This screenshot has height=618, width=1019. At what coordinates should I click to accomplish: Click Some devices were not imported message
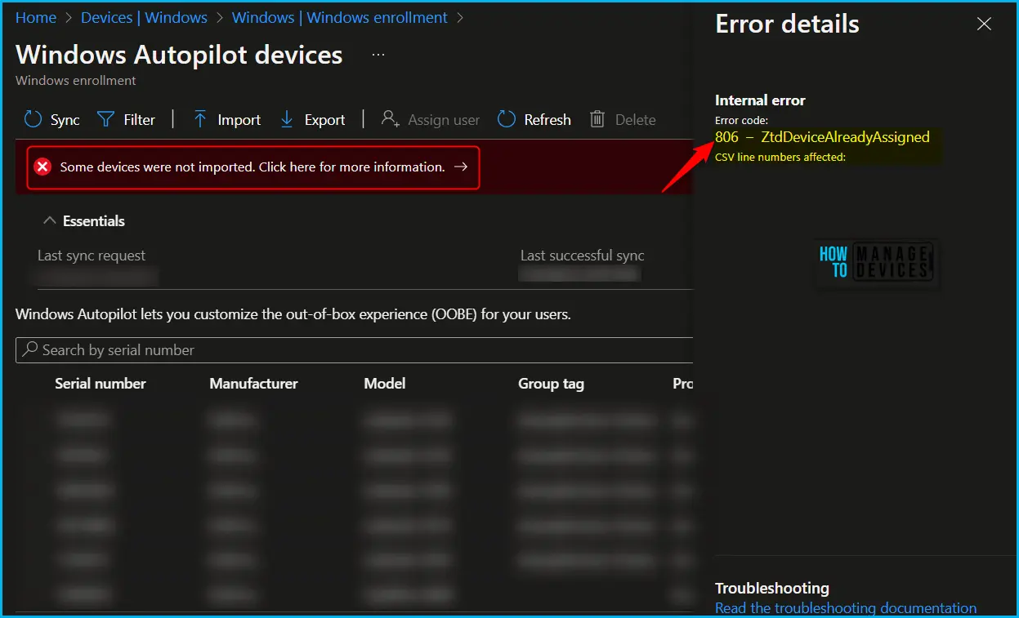253,167
